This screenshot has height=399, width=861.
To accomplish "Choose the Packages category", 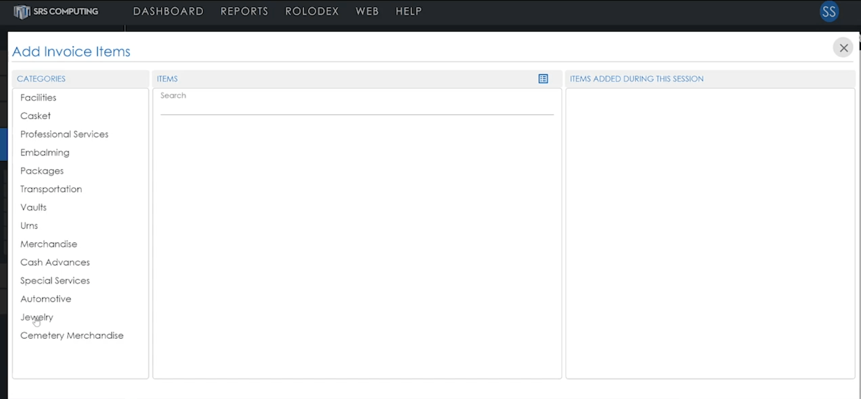I will 42,171.
